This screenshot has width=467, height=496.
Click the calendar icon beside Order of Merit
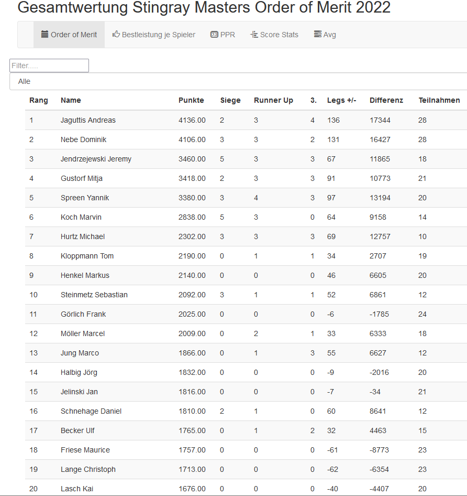(x=45, y=35)
